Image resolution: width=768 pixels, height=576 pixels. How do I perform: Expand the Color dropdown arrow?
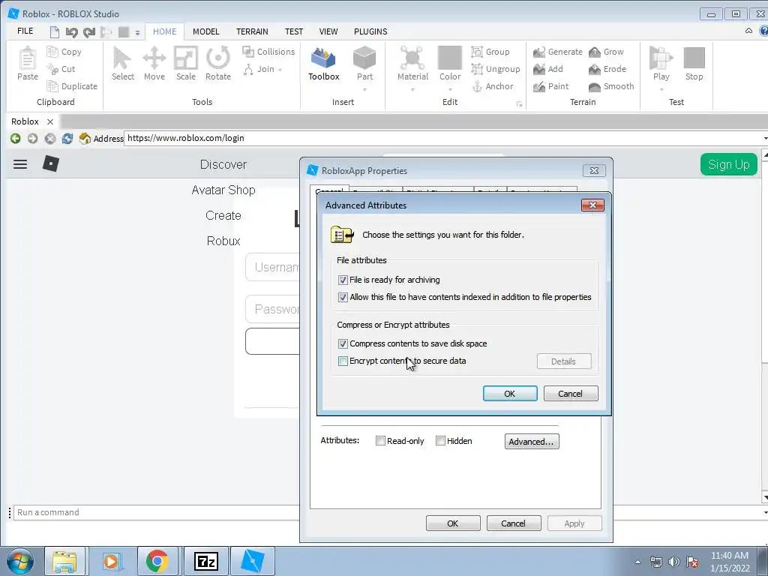point(450,90)
